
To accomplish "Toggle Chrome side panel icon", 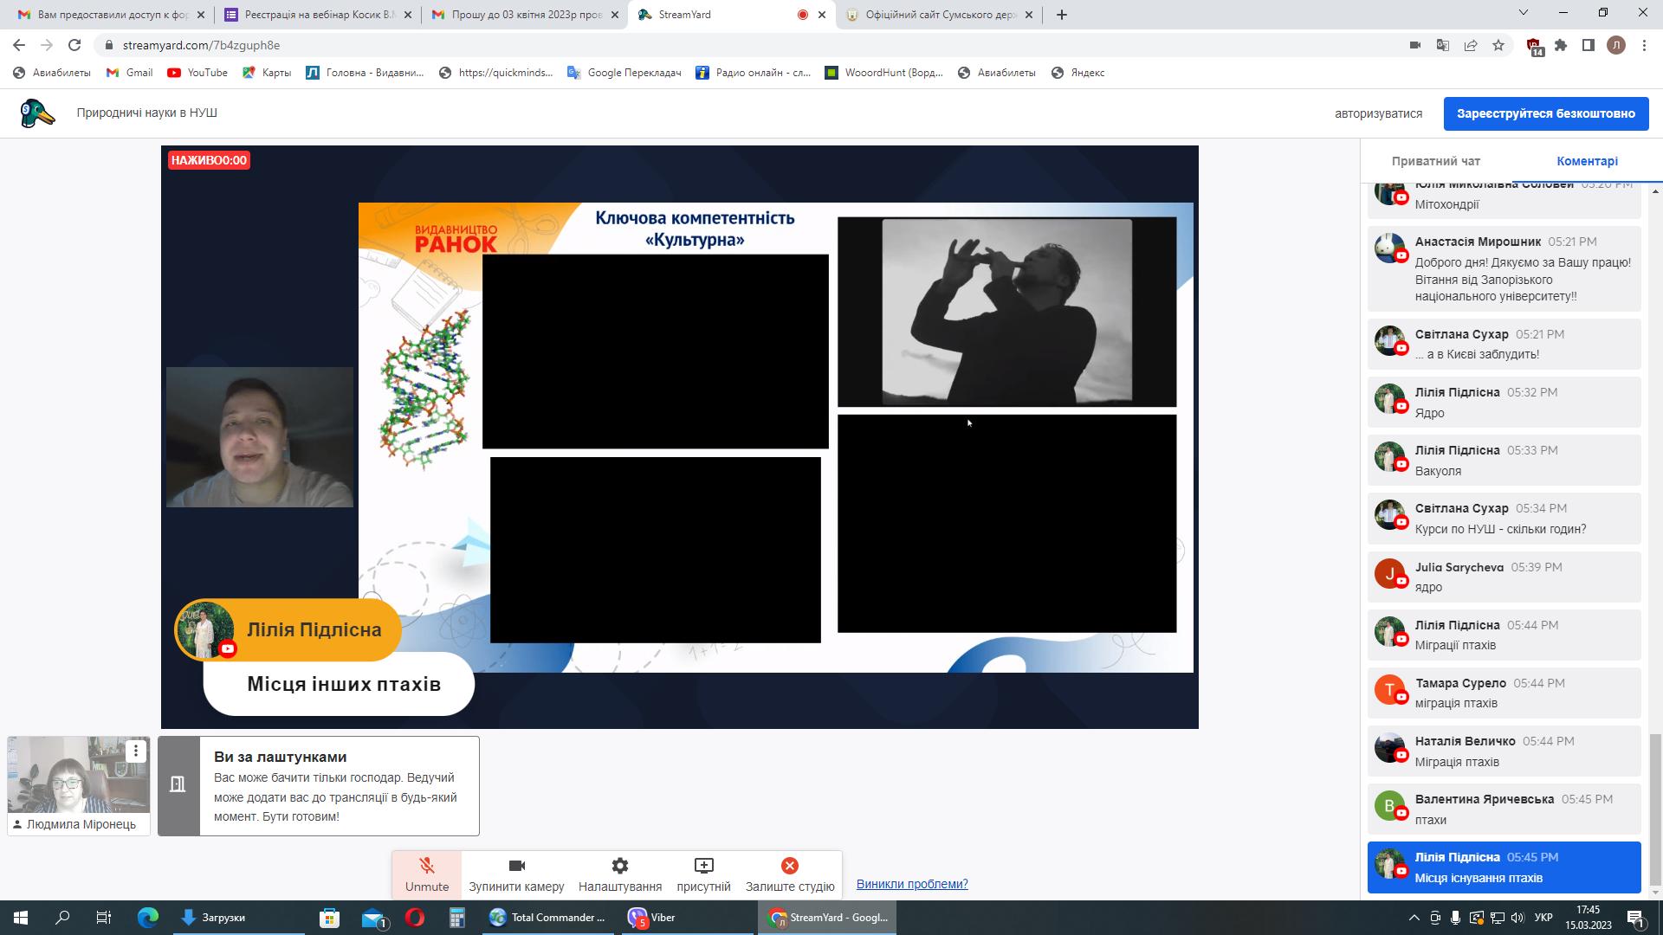I will (x=1589, y=45).
